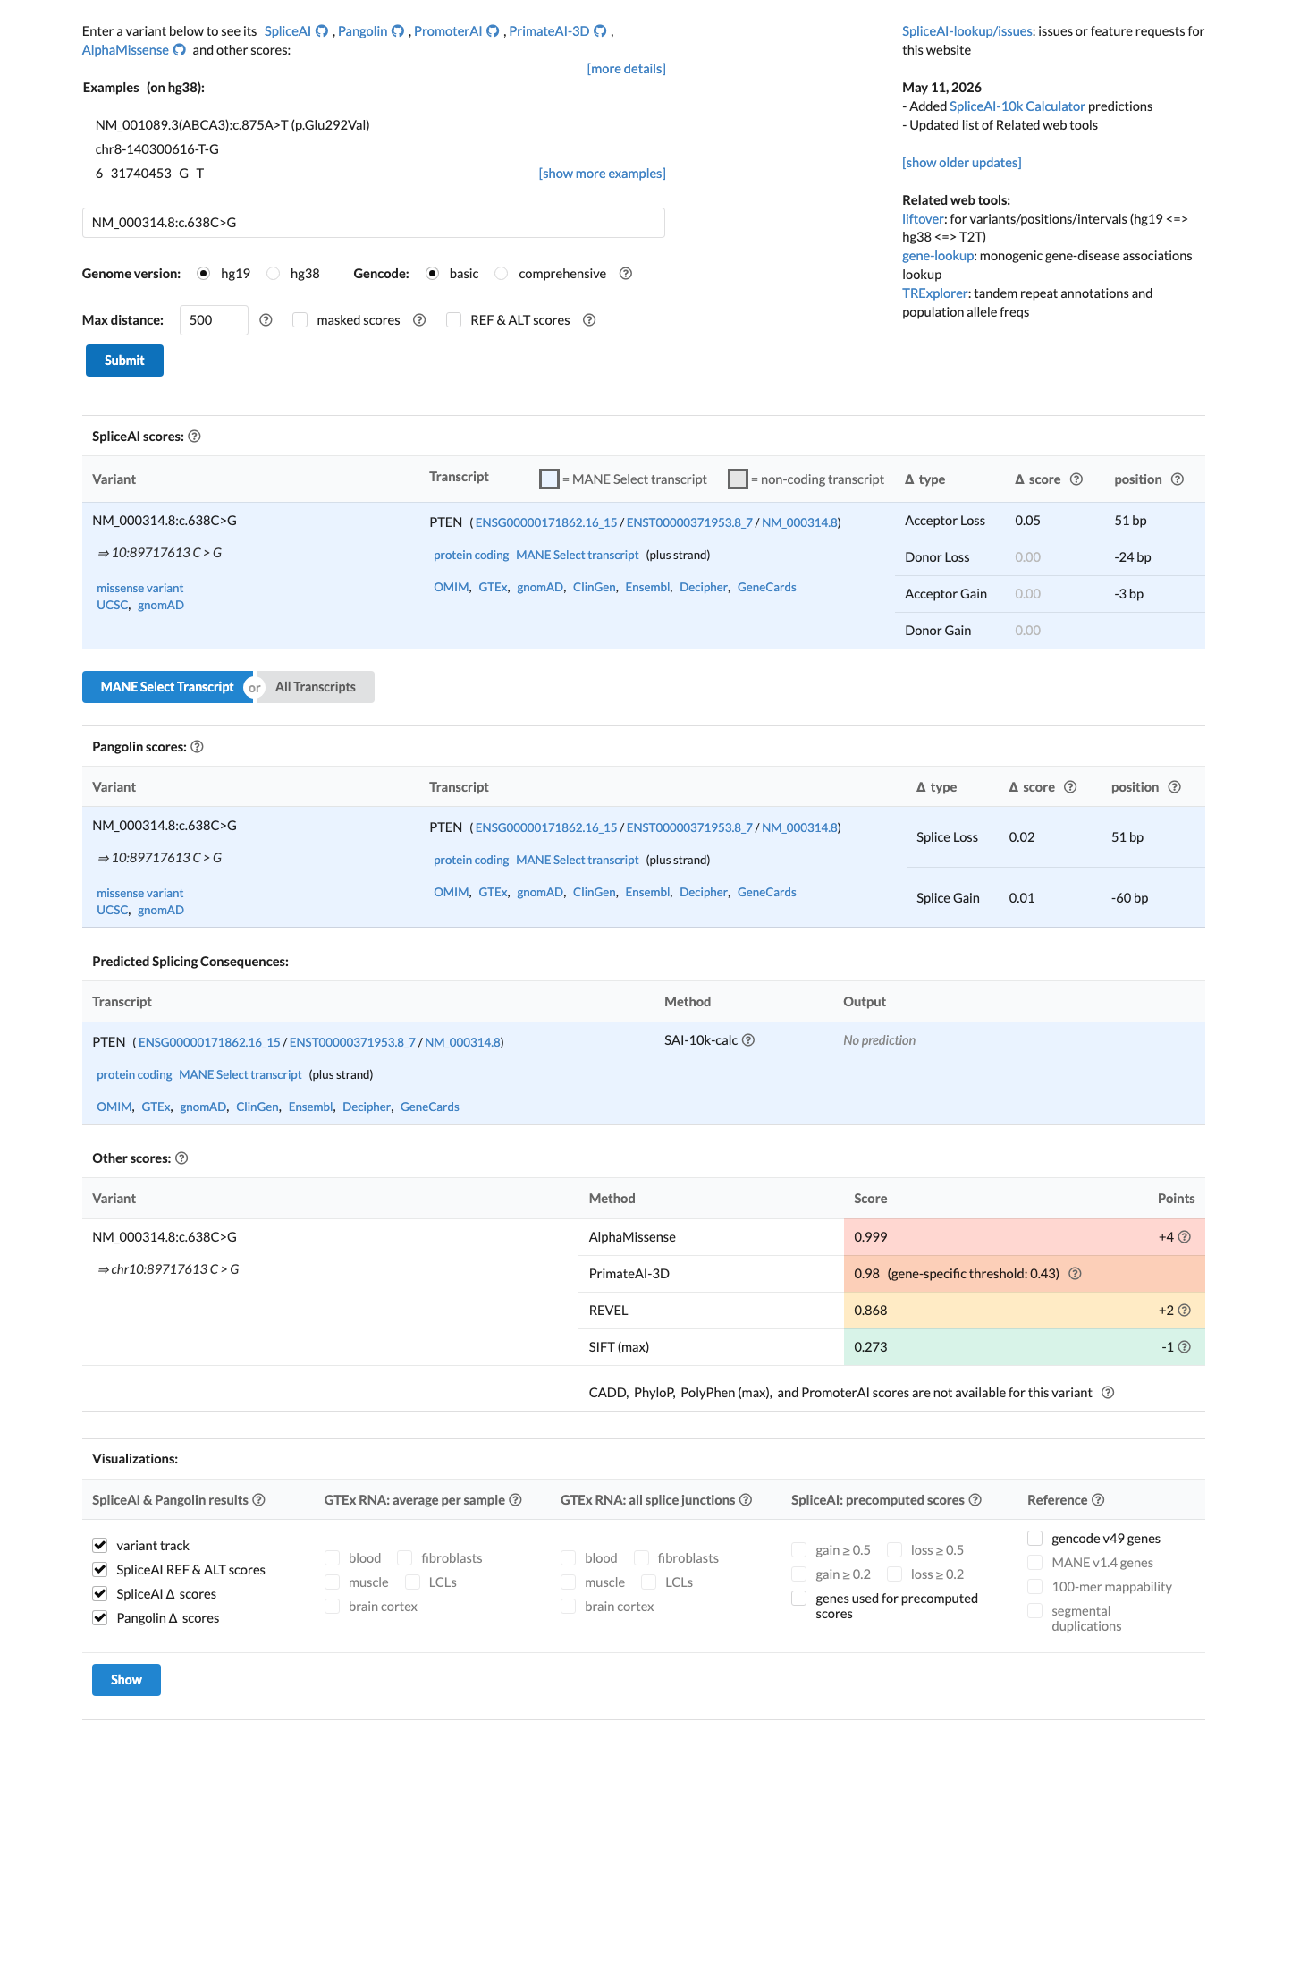Click help icon next to SAI-10k-calc
Image resolution: width=1300 pixels, height=1968 pixels.
click(748, 1040)
